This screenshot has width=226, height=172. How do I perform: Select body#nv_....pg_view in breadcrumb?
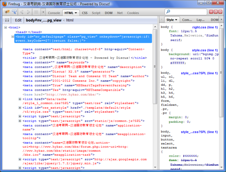coord(44,20)
